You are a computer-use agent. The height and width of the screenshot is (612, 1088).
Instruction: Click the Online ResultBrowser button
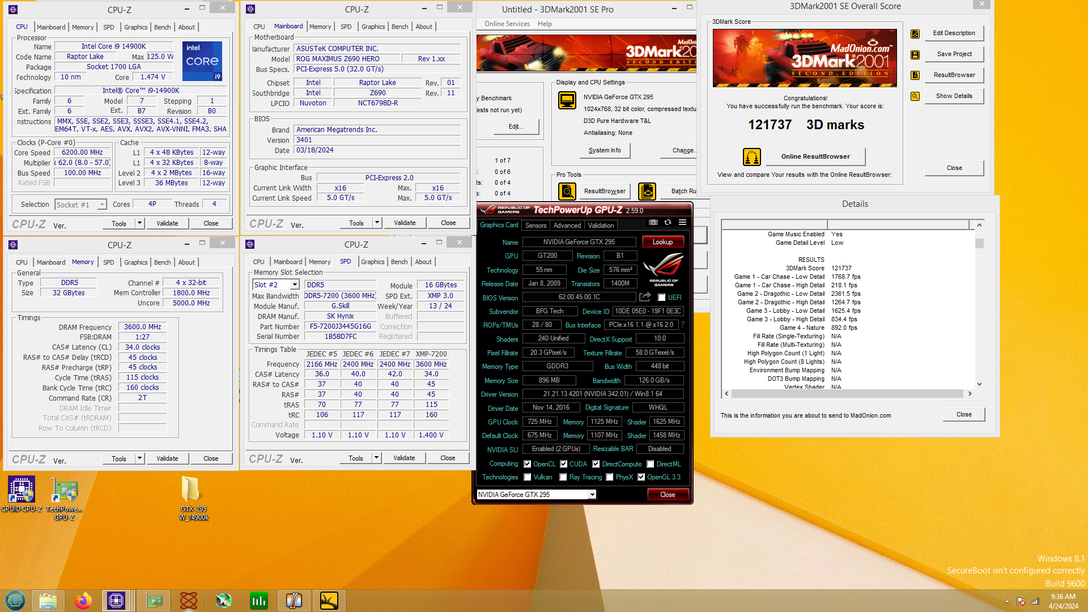(x=815, y=156)
